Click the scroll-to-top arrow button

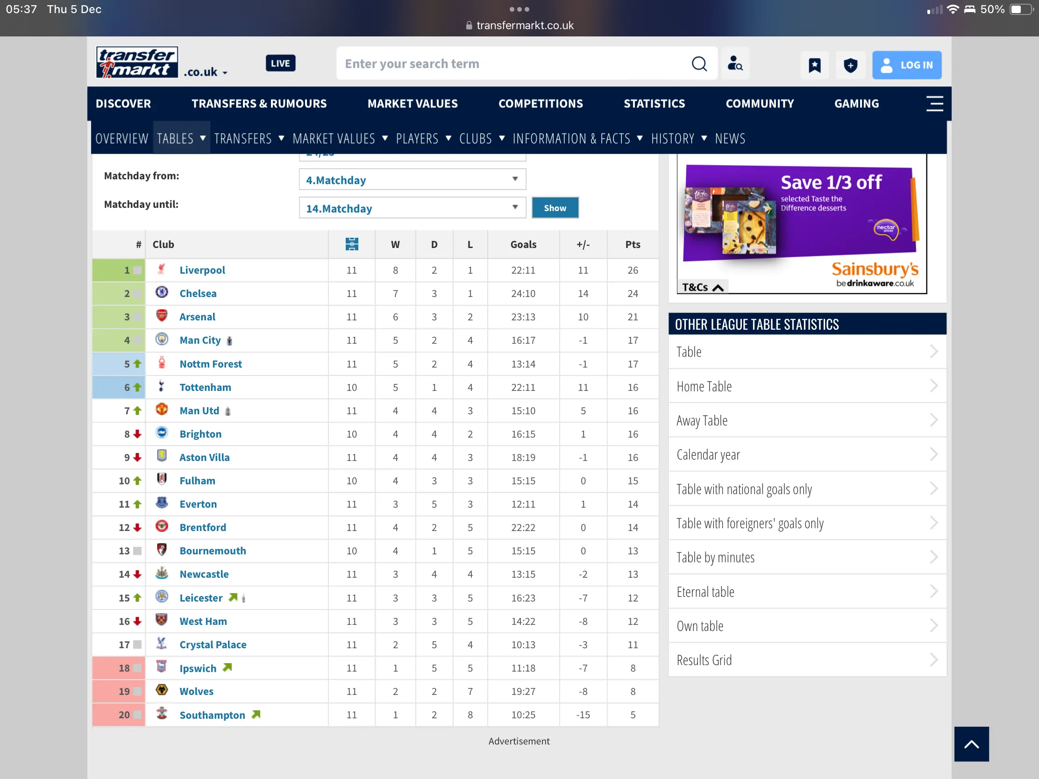click(x=971, y=744)
